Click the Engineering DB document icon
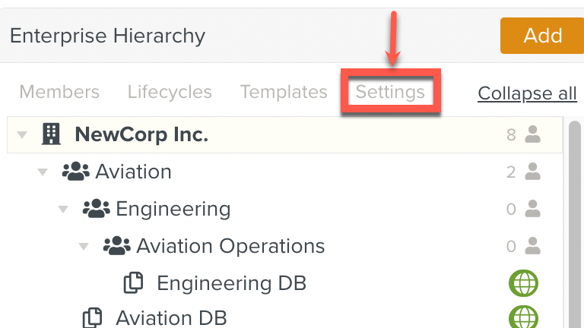This screenshot has height=328, width=584. pyautogui.click(x=134, y=283)
